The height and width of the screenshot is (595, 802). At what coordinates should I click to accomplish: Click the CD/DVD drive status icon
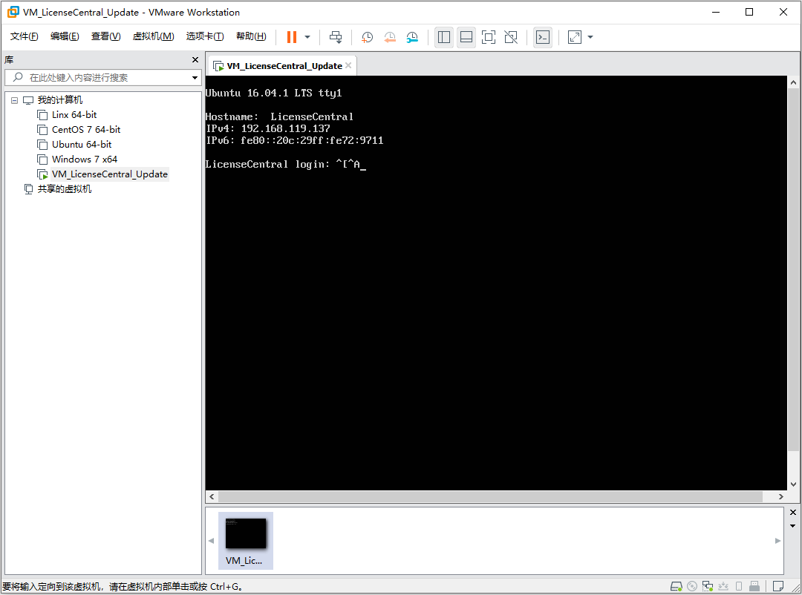pyautogui.click(x=692, y=586)
